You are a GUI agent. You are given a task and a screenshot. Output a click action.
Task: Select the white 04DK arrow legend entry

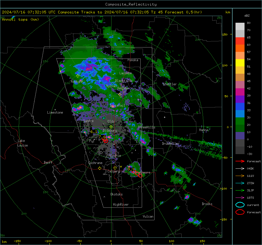[x=240, y=169]
